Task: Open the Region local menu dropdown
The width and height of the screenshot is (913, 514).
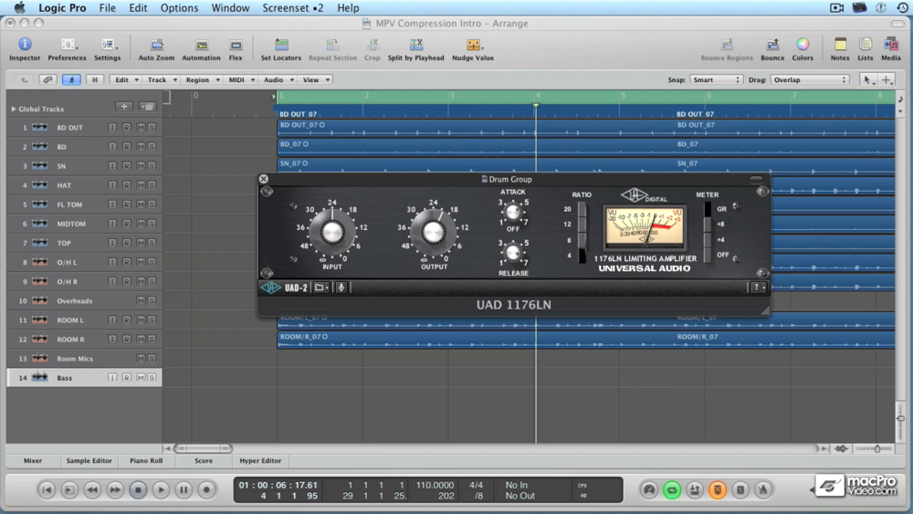Action: tap(202, 79)
